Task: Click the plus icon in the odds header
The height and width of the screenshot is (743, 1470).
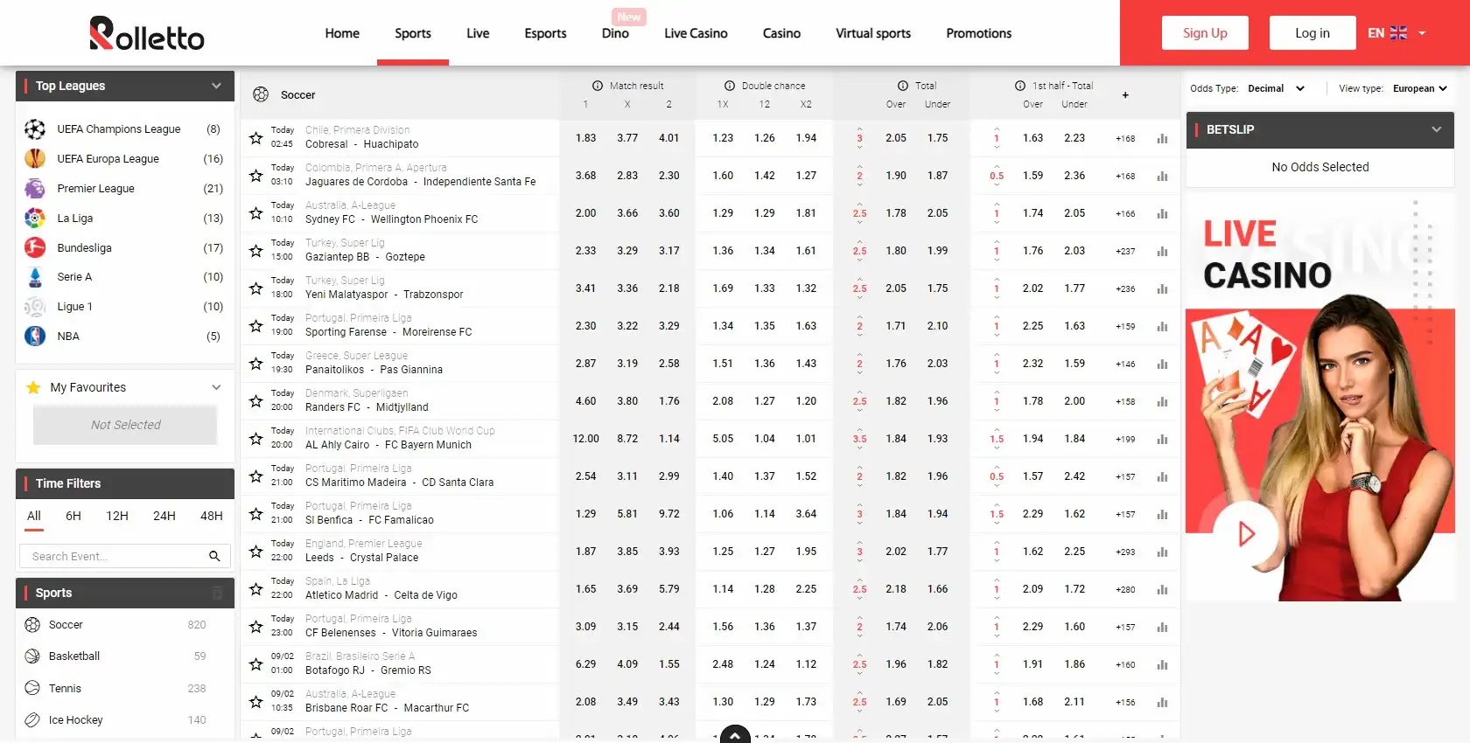Action: [1125, 95]
